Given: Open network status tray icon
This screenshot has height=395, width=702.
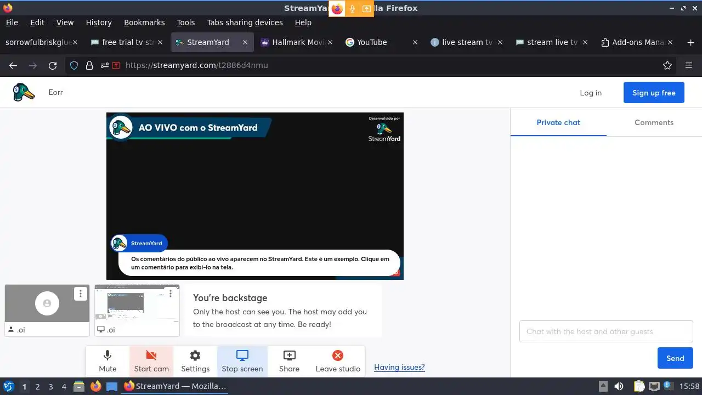Looking at the screenshot, I should click(654, 386).
